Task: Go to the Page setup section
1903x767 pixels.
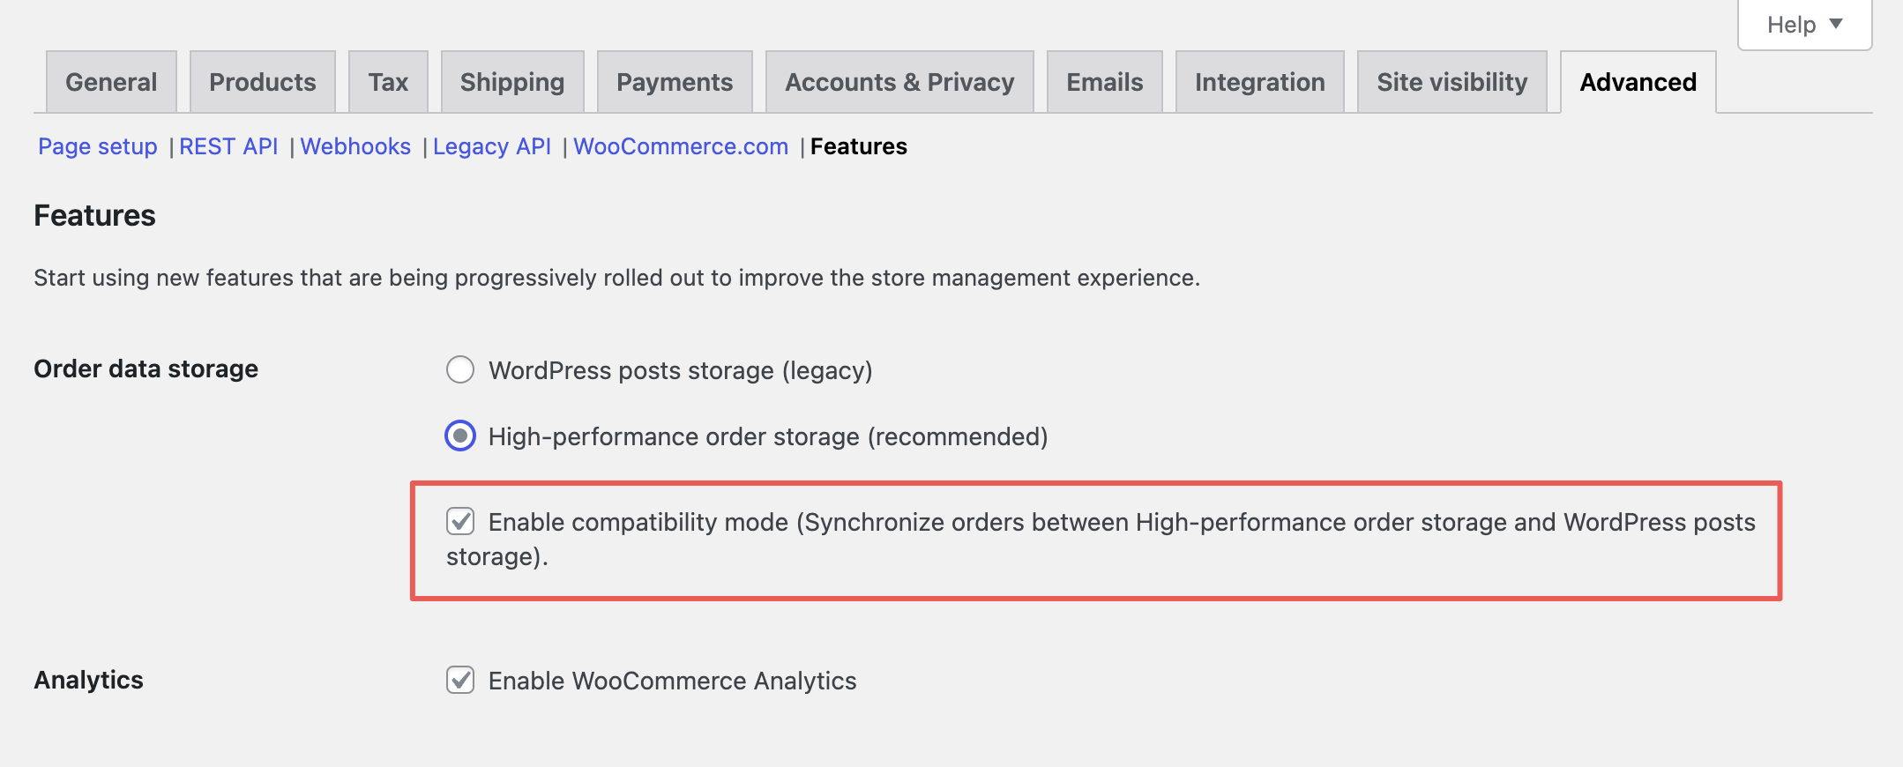Action: point(97,146)
